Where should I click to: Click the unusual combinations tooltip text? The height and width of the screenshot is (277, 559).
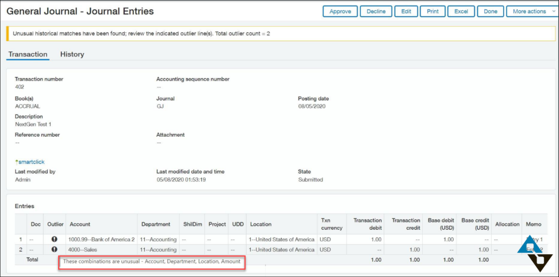pyautogui.click(x=151, y=262)
